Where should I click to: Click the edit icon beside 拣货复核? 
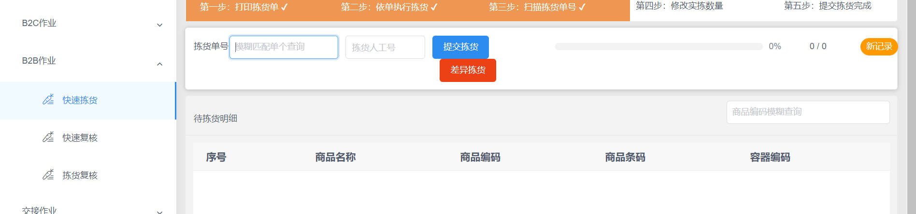[48, 175]
